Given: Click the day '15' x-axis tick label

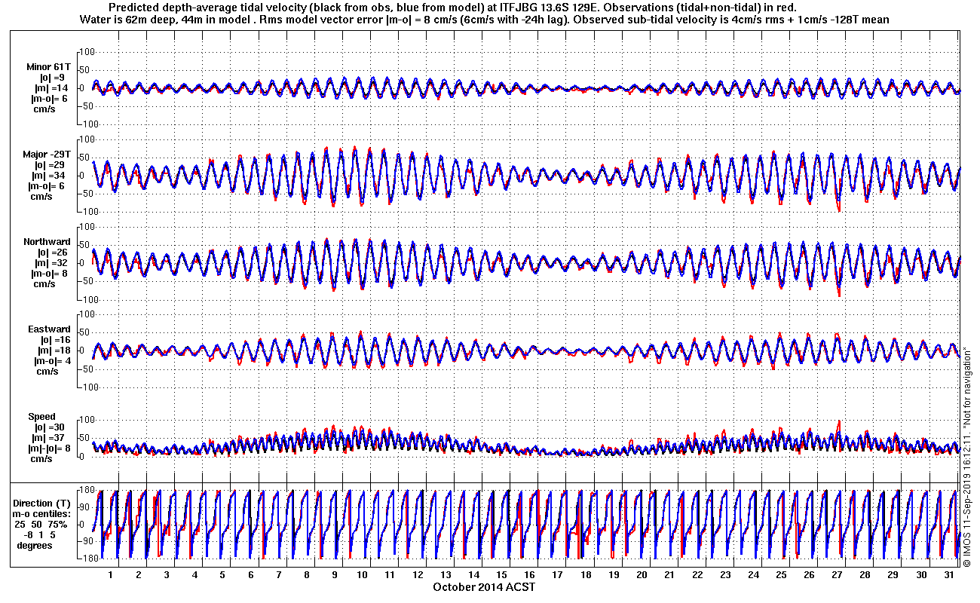Looking at the screenshot, I should [x=503, y=574].
